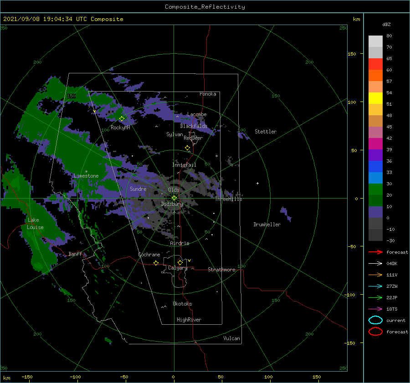The height and width of the screenshot is (383, 410).
Task: Click the 150 tick on right km axis
Action: [352, 54]
